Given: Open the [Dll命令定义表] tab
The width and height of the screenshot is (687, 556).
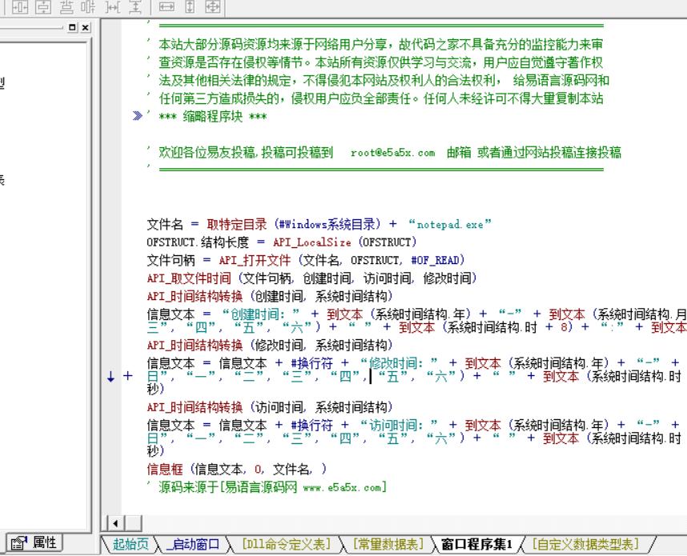Looking at the screenshot, I should (286, 544).
